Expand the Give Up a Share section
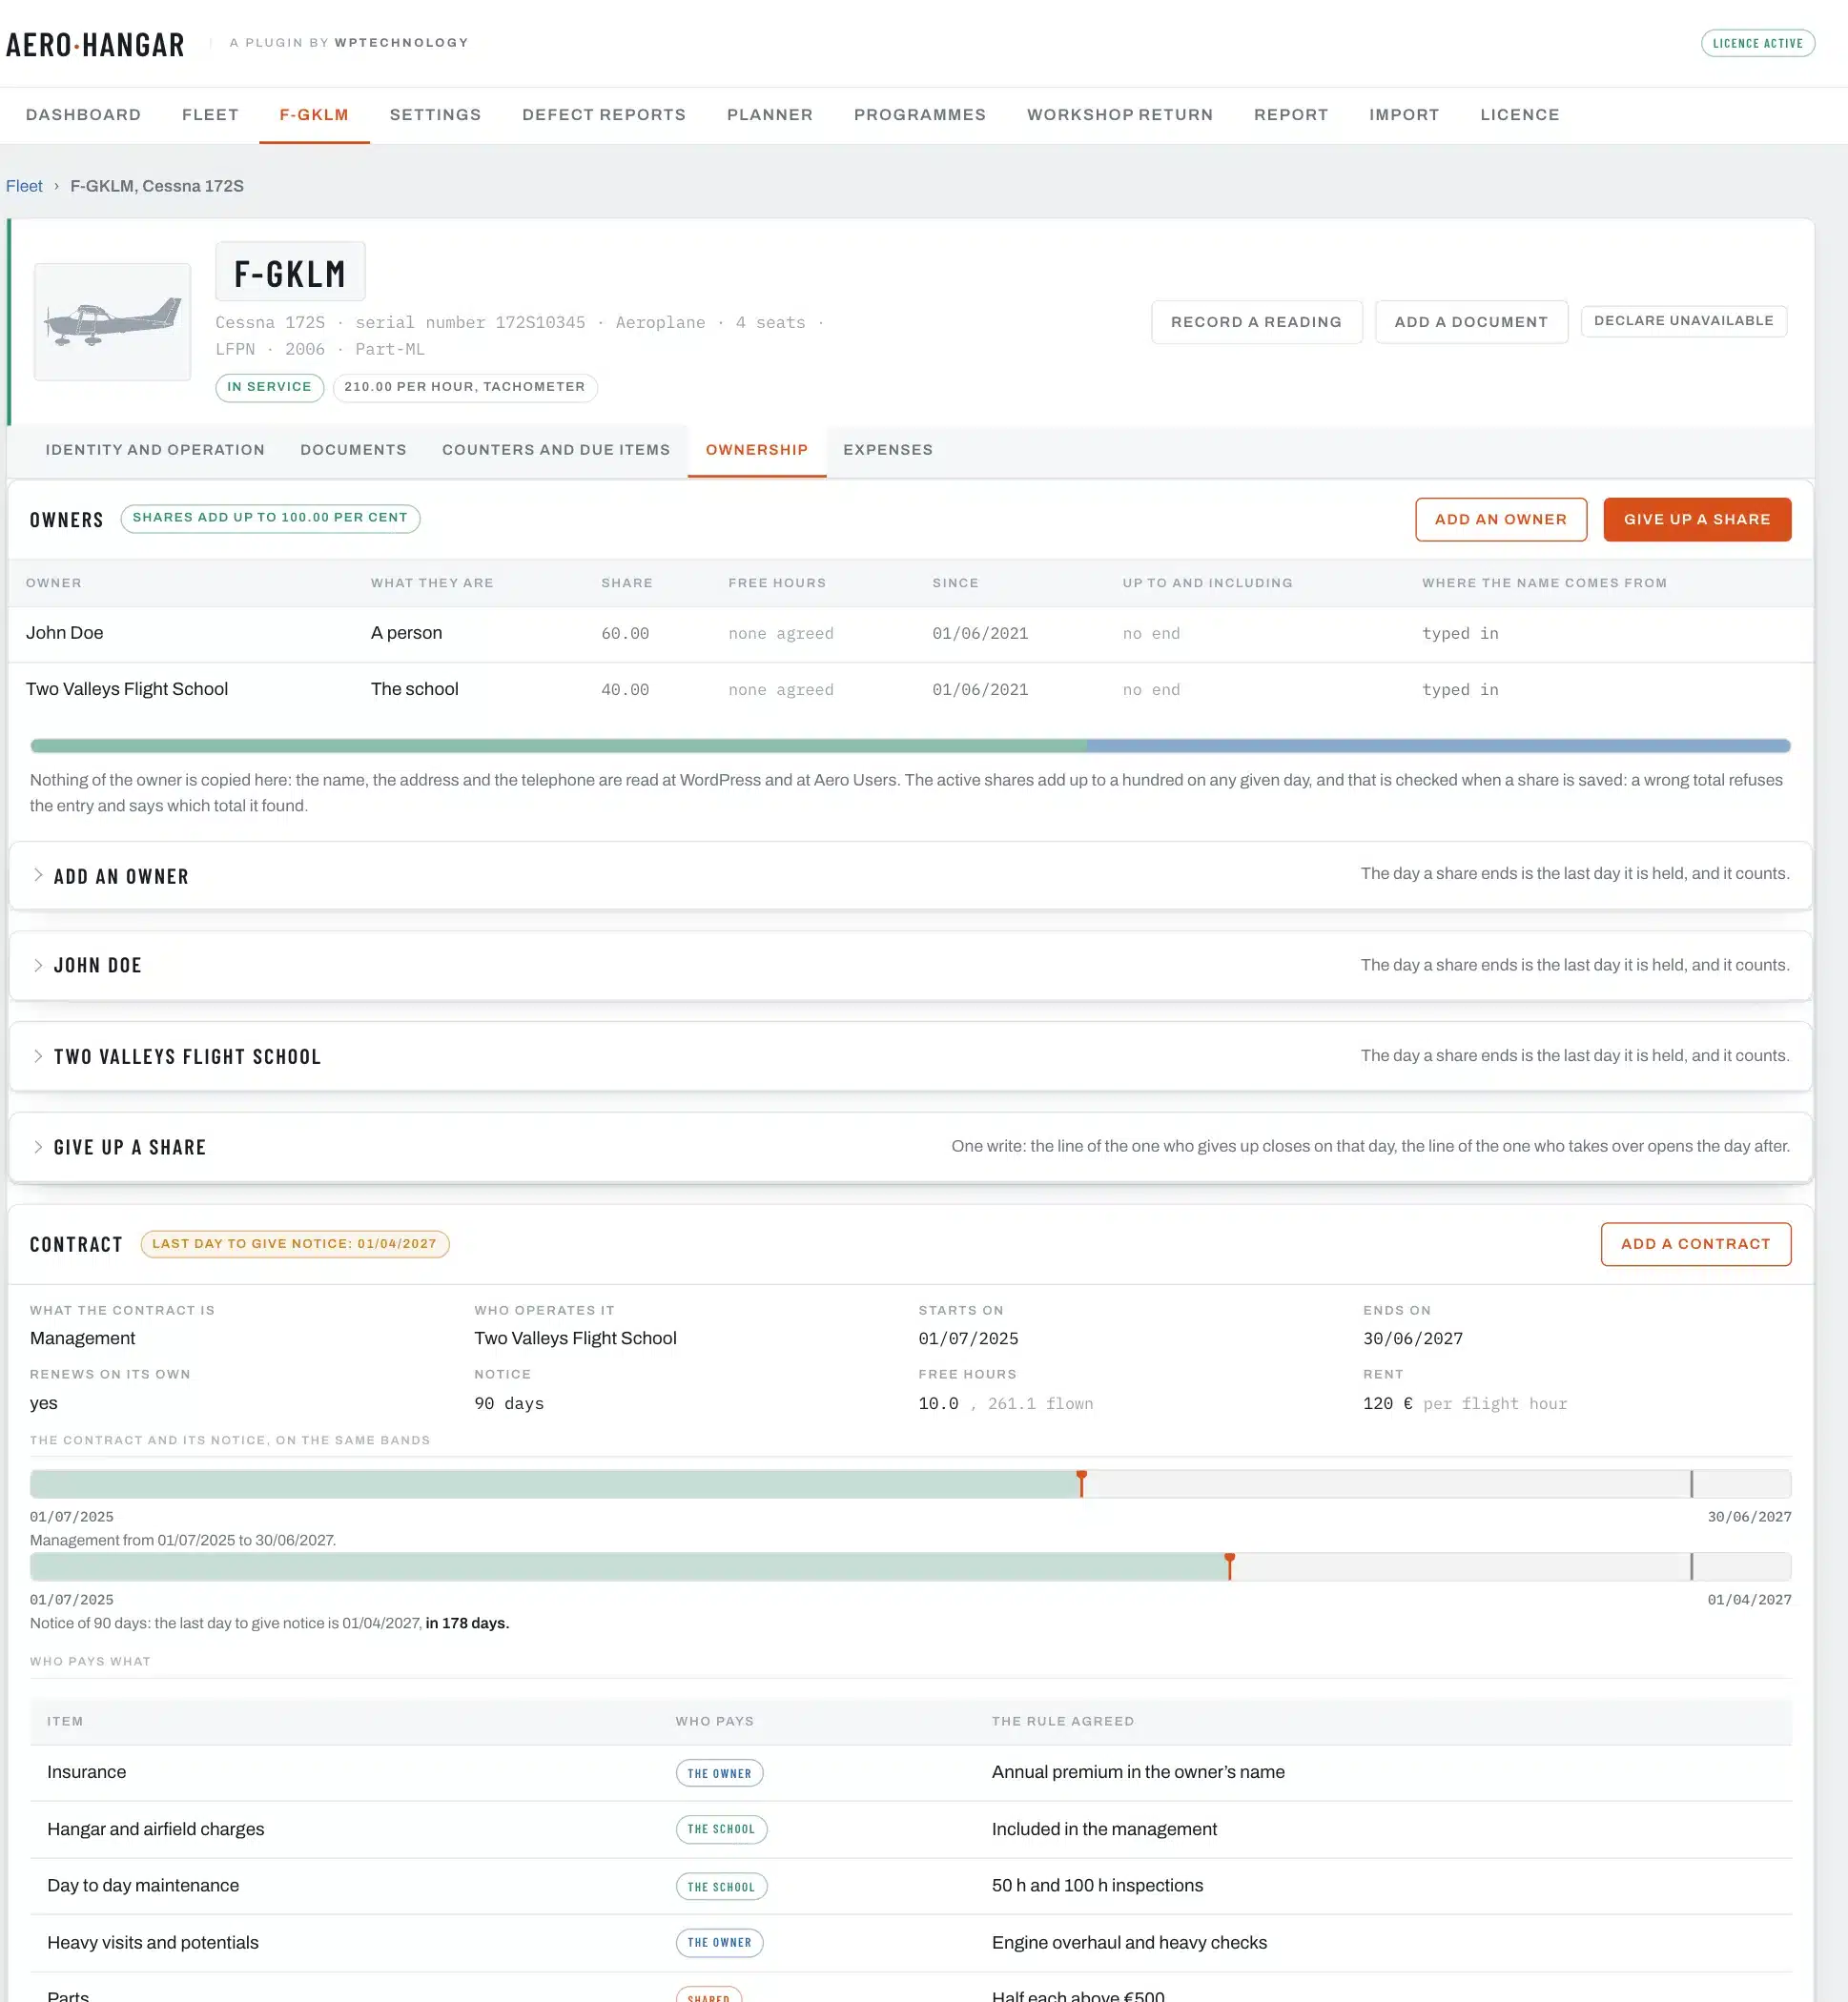 (910, 1147)
